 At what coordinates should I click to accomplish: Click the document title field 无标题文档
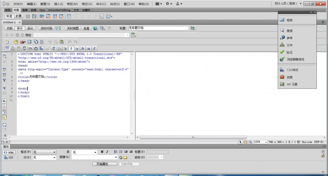click(158, 28)
